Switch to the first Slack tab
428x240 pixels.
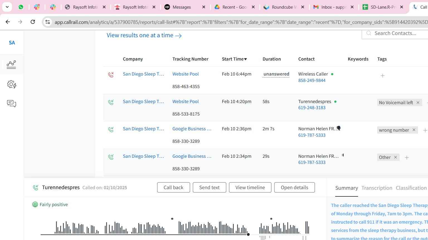coord(37,7)
